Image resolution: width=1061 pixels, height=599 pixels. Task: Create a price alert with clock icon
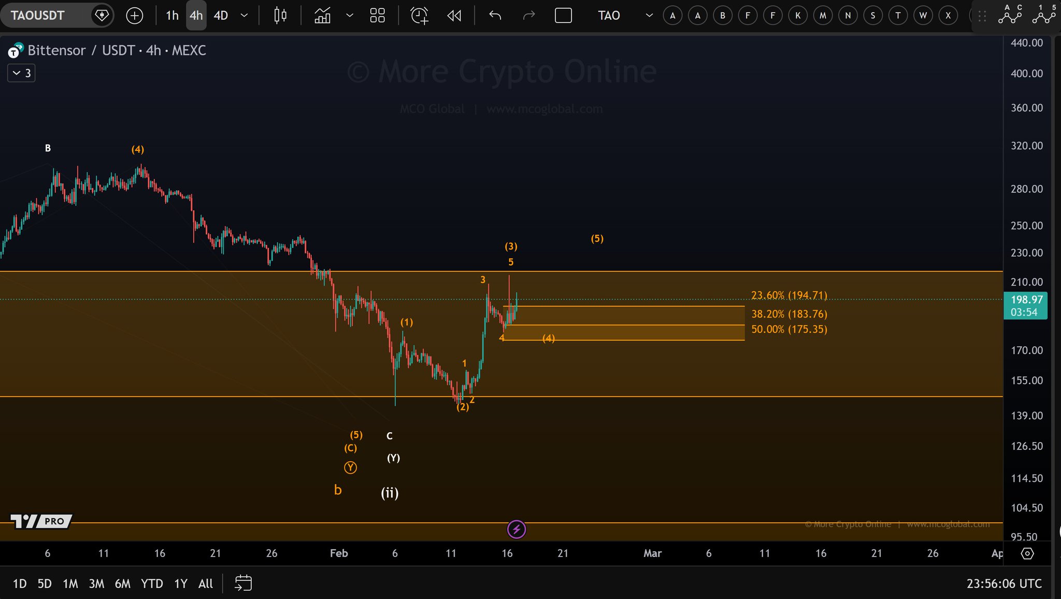tap(419, 16)
